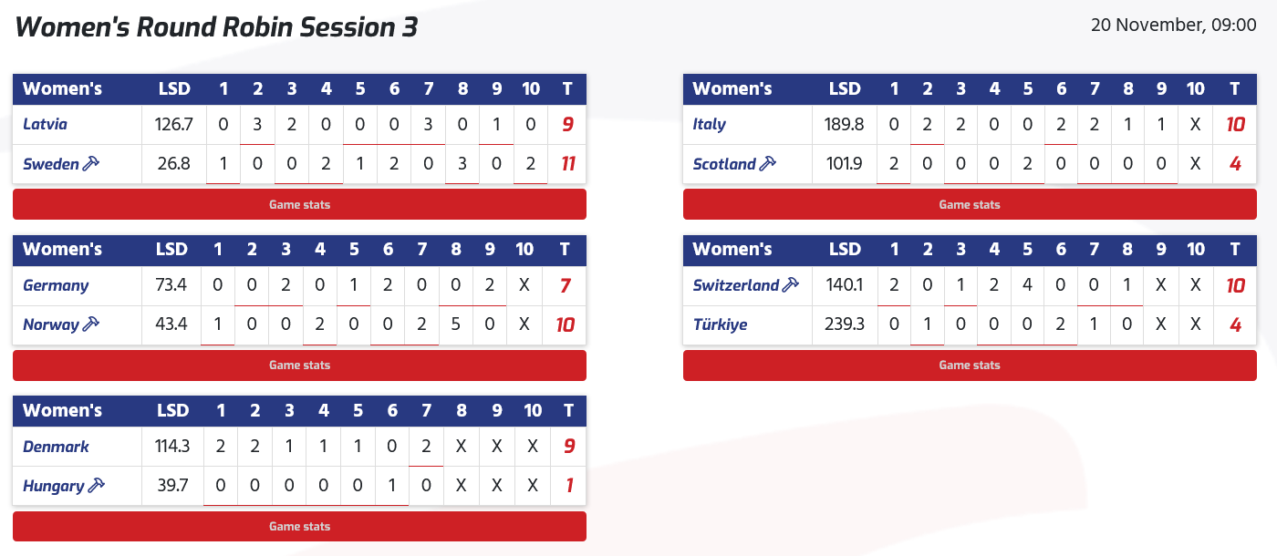Open Game stats for Latvia vs Sweden
Image resolution: width=1277 pixels, height=556 pixels.
(x=299, y=205)
